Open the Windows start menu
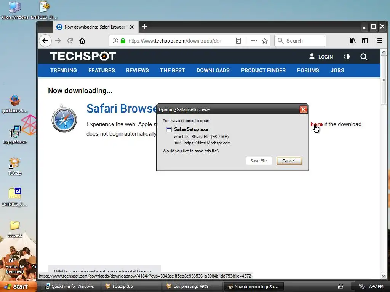Viewport: 390px width, 292px height. tap(19, 286)
